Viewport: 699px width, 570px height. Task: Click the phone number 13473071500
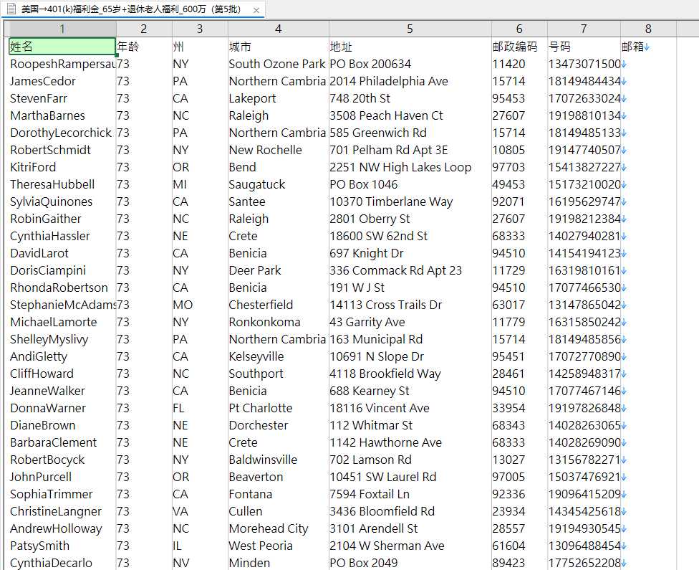[584, 64]
